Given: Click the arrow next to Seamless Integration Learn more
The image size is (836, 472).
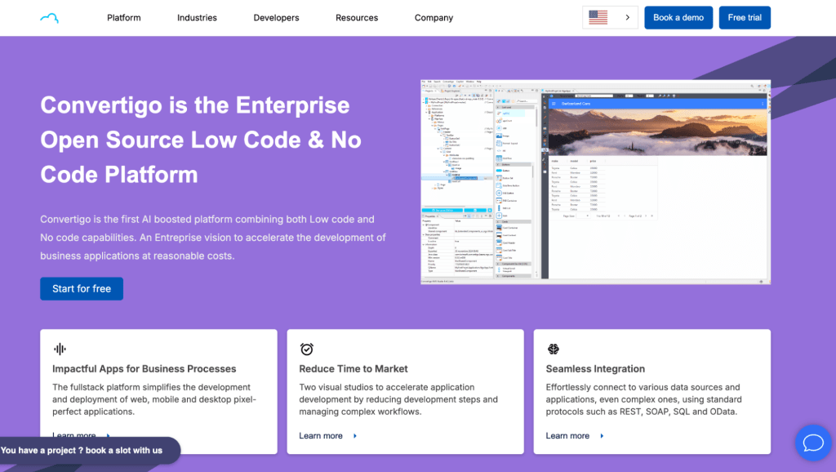Looking at the screenshot, I should 602,436.
